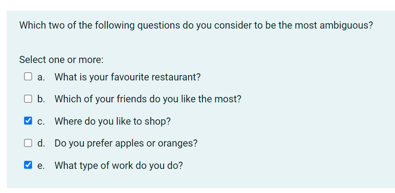Click the letter 'c.' answer marker
This screenshot has height=193, width=395.
coord(41,122)
